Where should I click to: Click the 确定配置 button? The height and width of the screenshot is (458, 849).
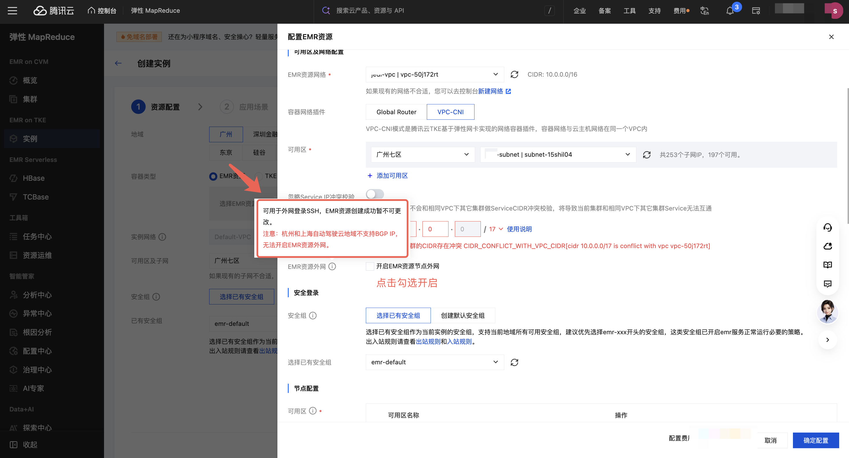point(816,440)
